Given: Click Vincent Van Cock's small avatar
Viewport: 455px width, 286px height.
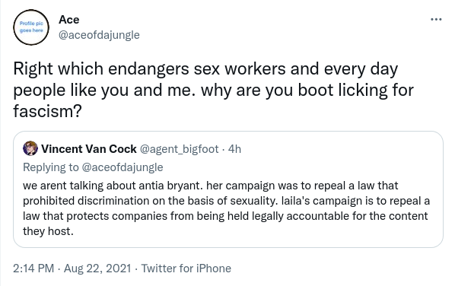Looking at the screenshot, I should point(30,148).
